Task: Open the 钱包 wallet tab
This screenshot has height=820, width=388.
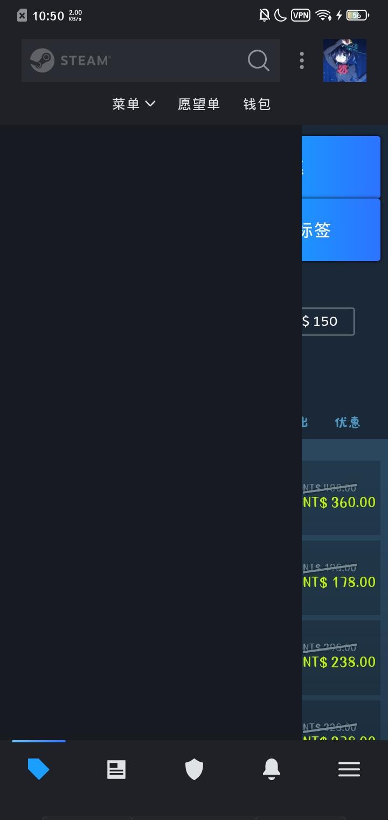Action: click(x=257, y=104)
